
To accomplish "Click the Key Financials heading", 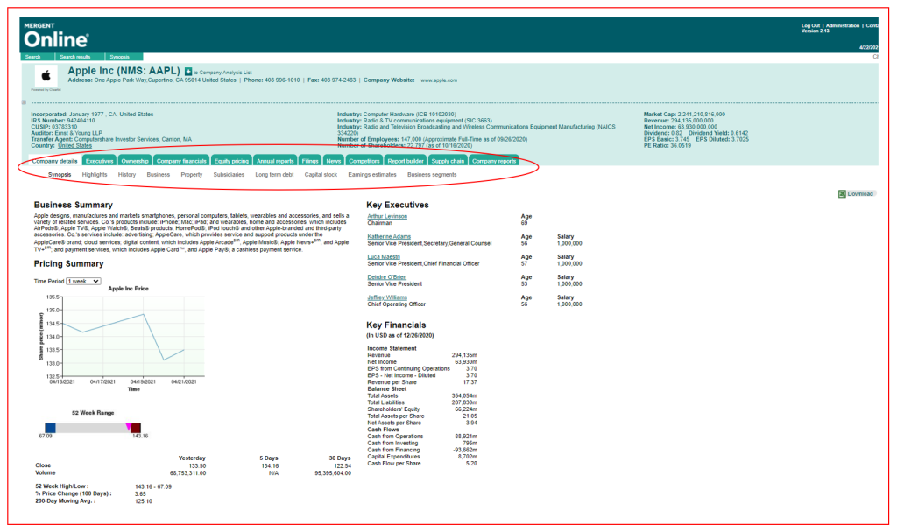I will 397,325.
